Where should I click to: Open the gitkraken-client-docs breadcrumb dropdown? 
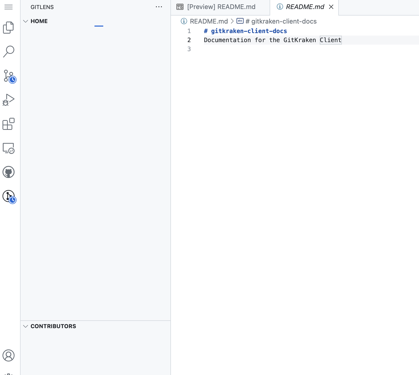click(x=281, y=21)
